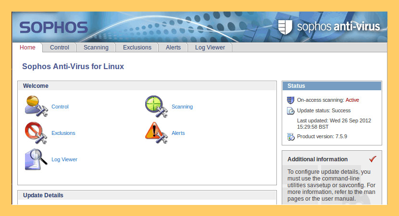Screen dimensions: 399x216
Task: Click the Status panel header
Action: [332, 86]
